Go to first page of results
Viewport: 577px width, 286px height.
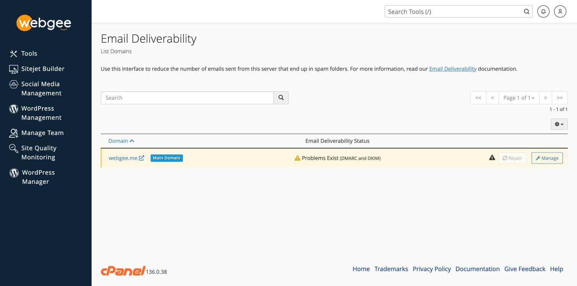pos(478,98)
